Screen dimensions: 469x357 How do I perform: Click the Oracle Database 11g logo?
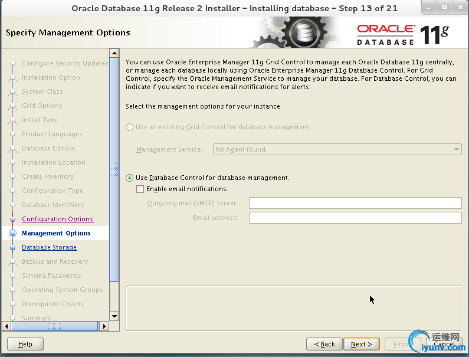point(403,35)
